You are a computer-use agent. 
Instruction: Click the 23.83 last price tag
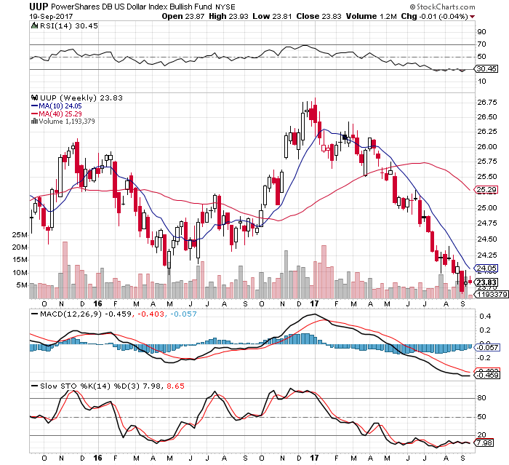pos(486,282)
